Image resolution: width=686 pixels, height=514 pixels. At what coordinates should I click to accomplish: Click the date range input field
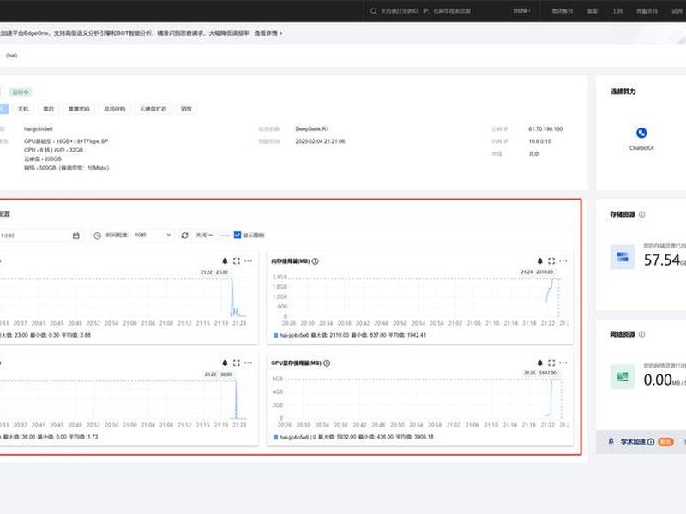coord(40,236)
